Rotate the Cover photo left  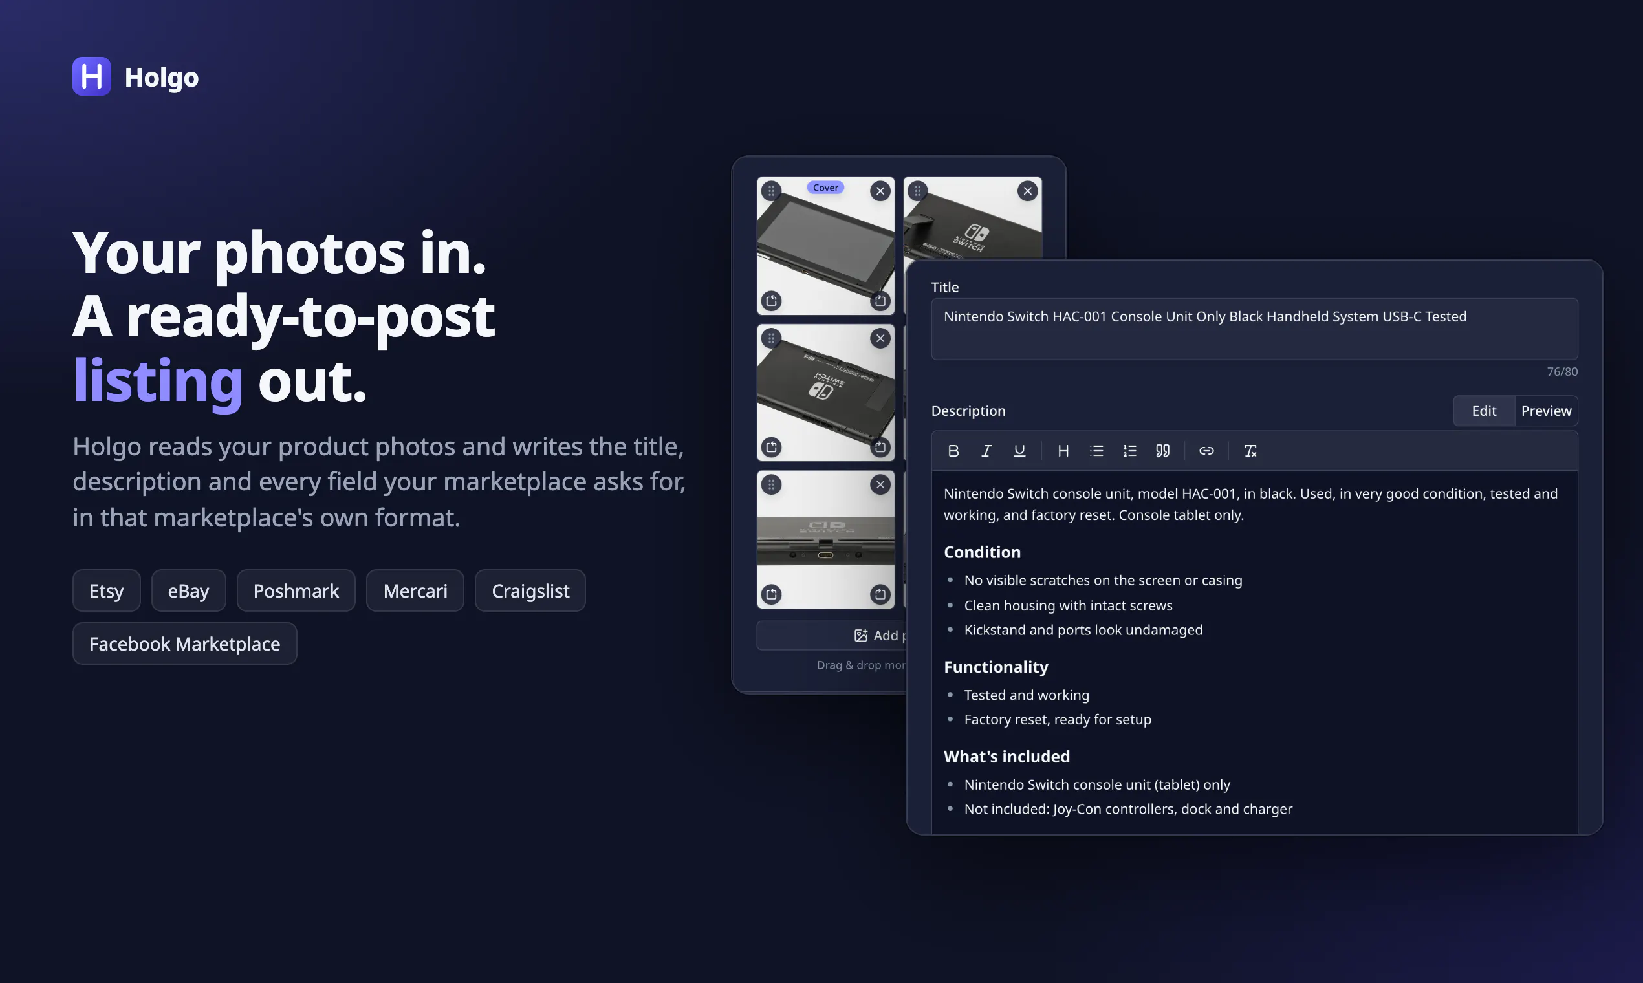(x=772, y=301)
